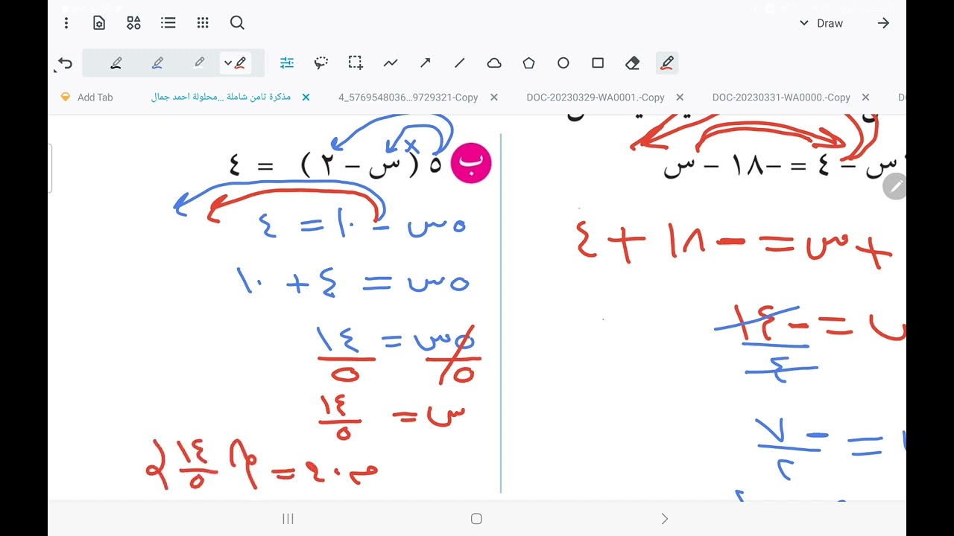This screenshot has height=536, width=954.
Task: Select the cloud shape tool
Action: pyautogui.click(x=494, y=63)
